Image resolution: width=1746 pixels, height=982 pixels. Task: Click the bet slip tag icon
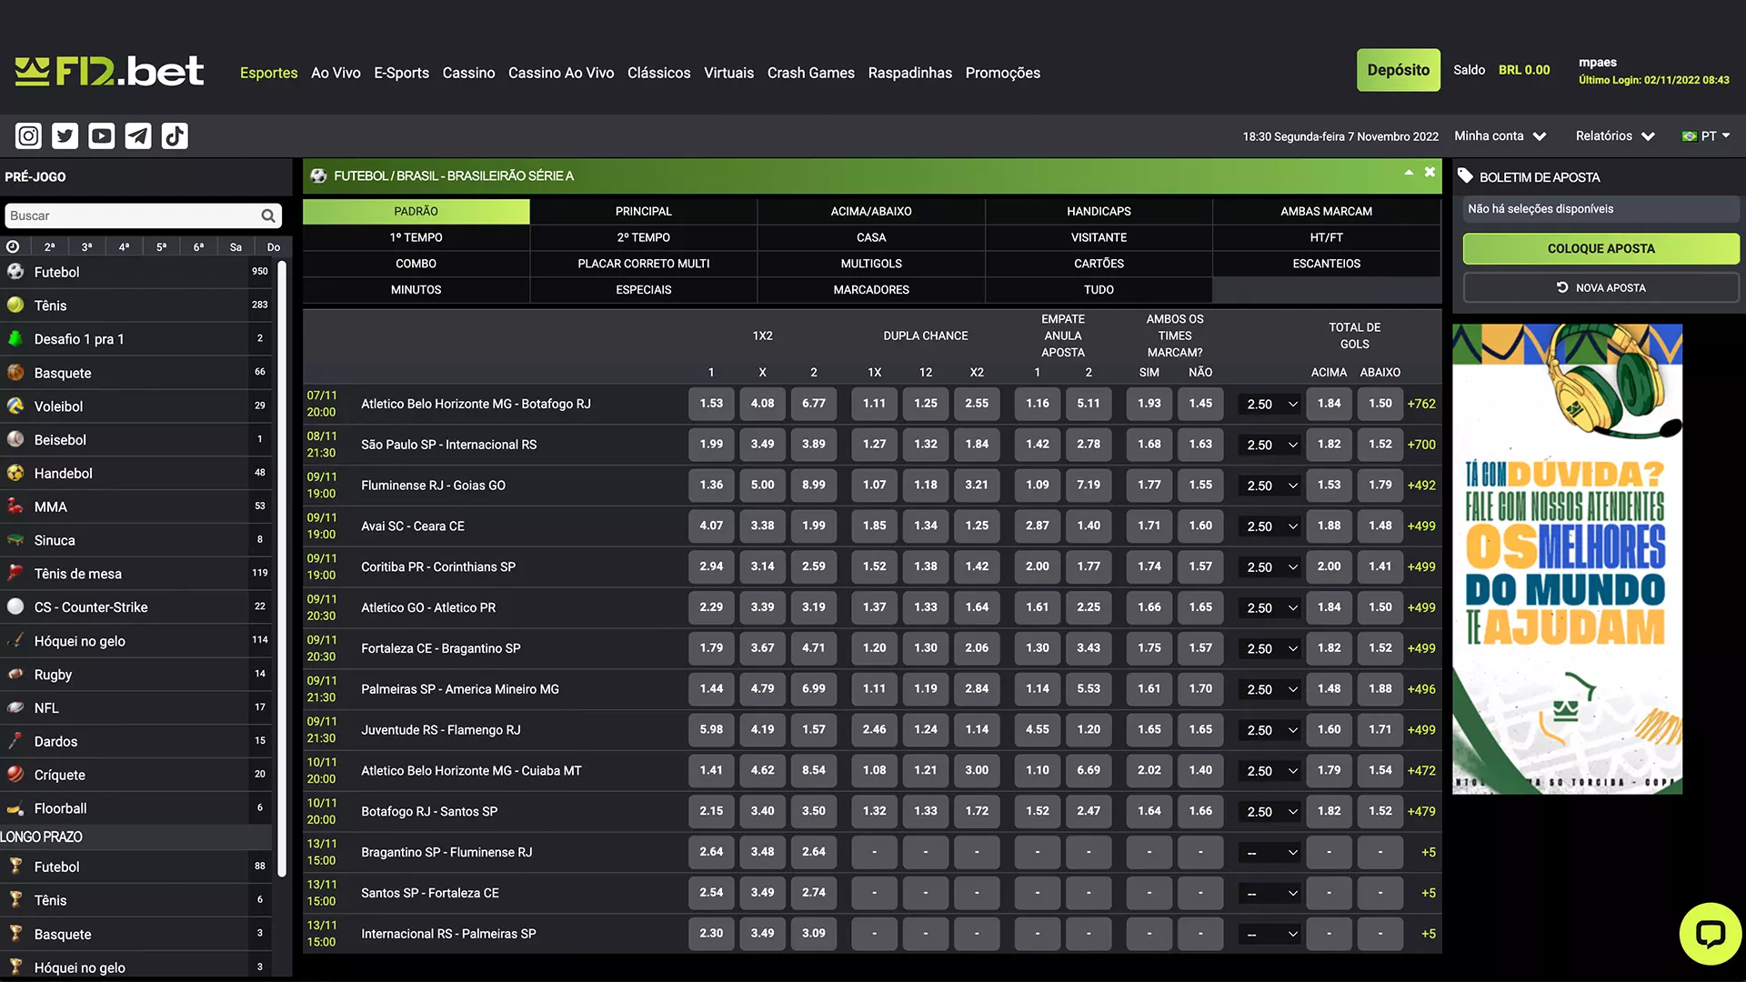tap(1465, 176)
